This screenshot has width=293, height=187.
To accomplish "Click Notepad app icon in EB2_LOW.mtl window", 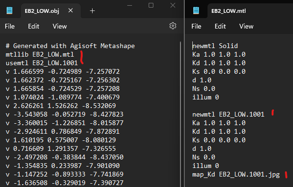I will coord(196,10).
